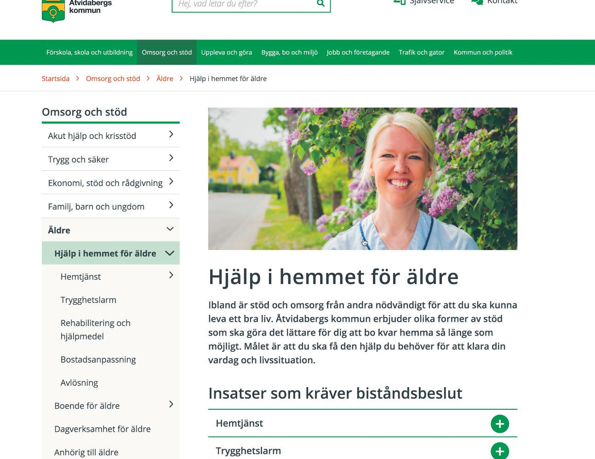Open Bostadsanpassning in sidebar
This screenshot has height=459, width=595.
(x=98, y=360)
